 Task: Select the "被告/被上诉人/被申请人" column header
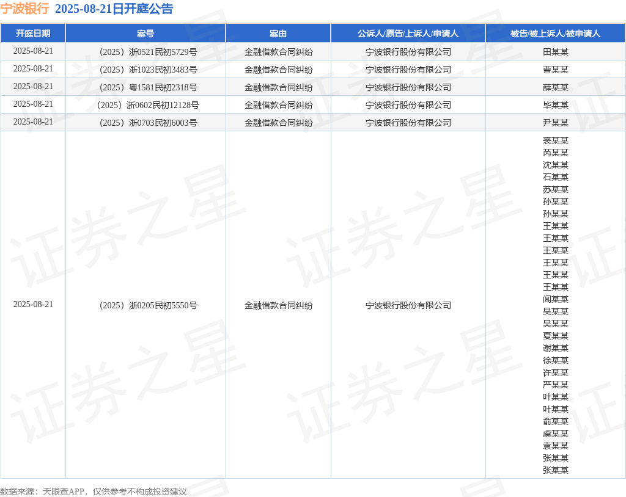[555, 34]
